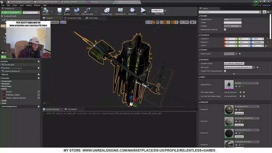Click the Details search field
Viewport: 272px width, 153px height.
(x=230, y=12)
